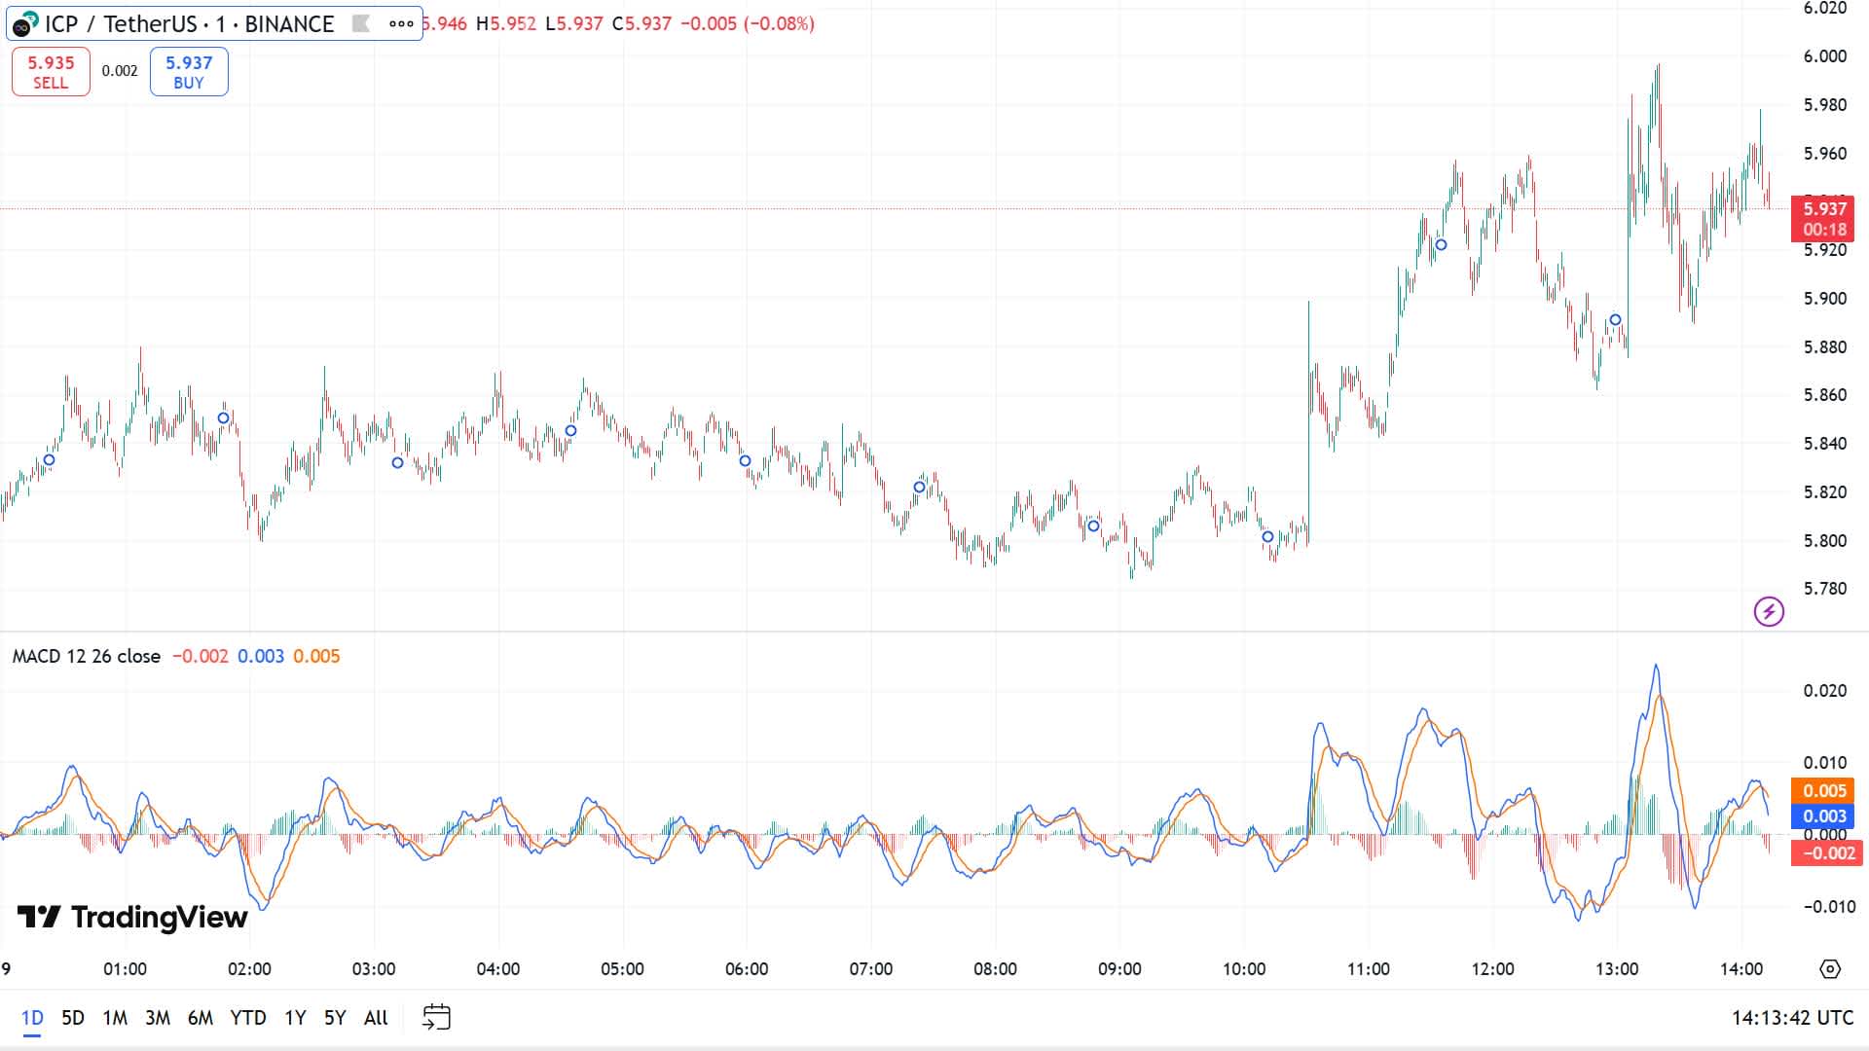Click the TradingView logo
The height and width of the screenshot is (1051, 1869).
(131, 916)
